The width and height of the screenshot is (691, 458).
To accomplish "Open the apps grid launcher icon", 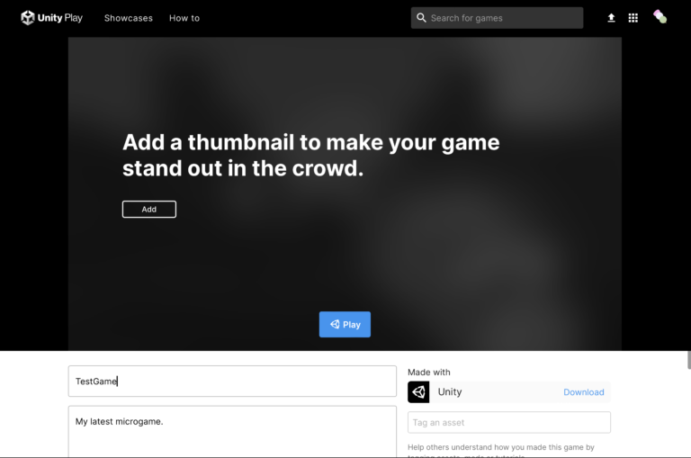I will click(633, 18).
